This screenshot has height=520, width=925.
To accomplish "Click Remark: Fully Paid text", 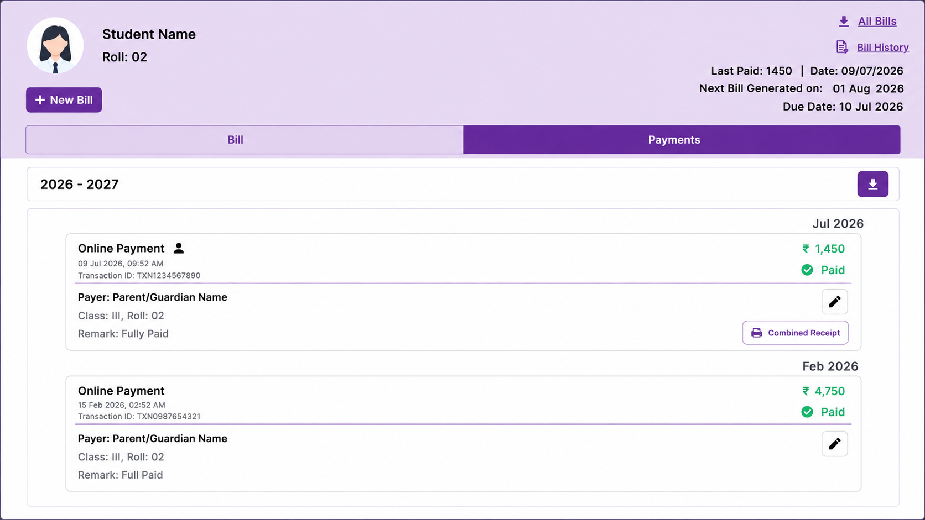I will tap(123, 334).
